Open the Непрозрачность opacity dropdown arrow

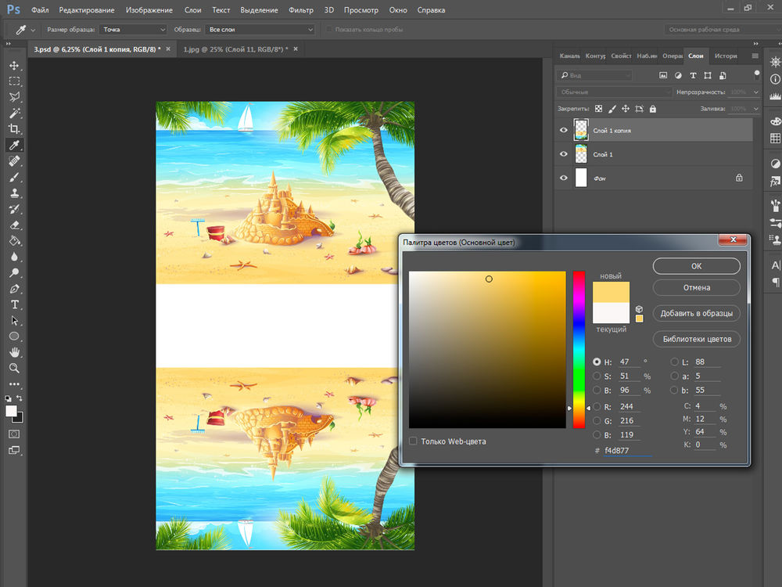pos(755,92)
